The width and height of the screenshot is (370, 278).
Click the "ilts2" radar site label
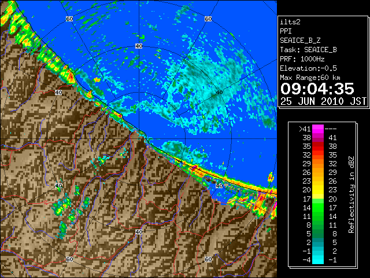[x=290, y=22]
